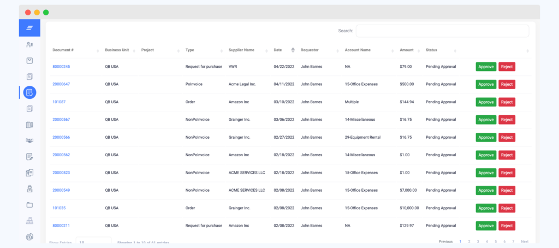Open document 80000245
The width and height of the screenshot is (559, 248).
(61, 67)
